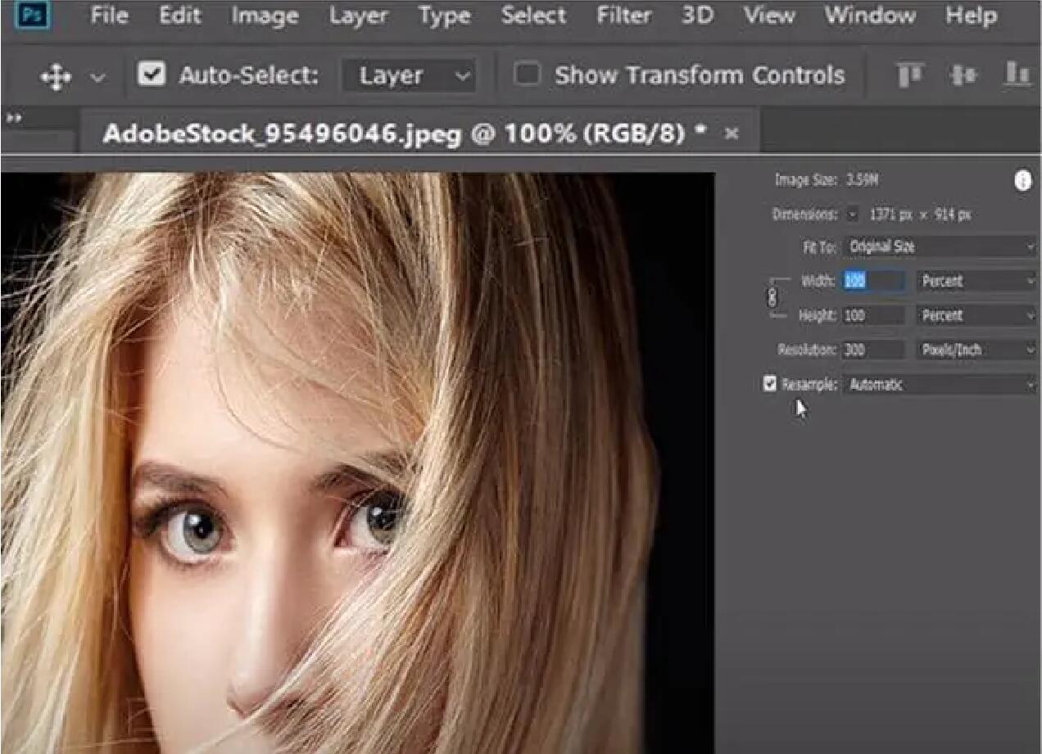Viewport: 1042px width, 754px height.
Task: Toggle the constrain proportions chain-link icon
Action: (x=771, y=298)
